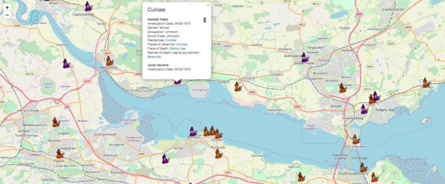Click the orange marker numbered 6 east of South Queensferry
445x184 pixels.
[x=374, y=177]
